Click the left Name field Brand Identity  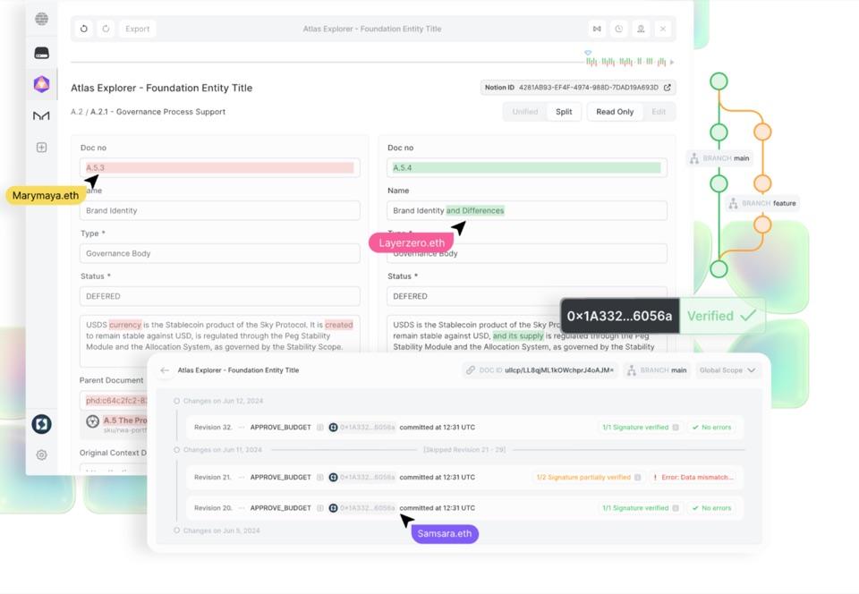click(x=220, y=211)
